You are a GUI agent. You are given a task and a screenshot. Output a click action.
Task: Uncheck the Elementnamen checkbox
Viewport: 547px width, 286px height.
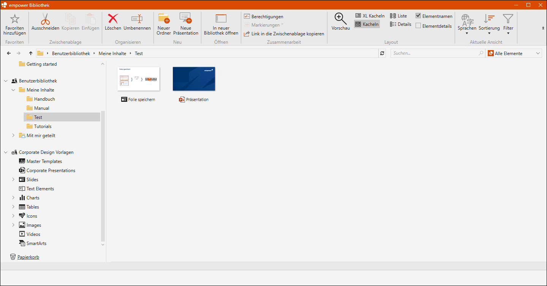point(418,16)
